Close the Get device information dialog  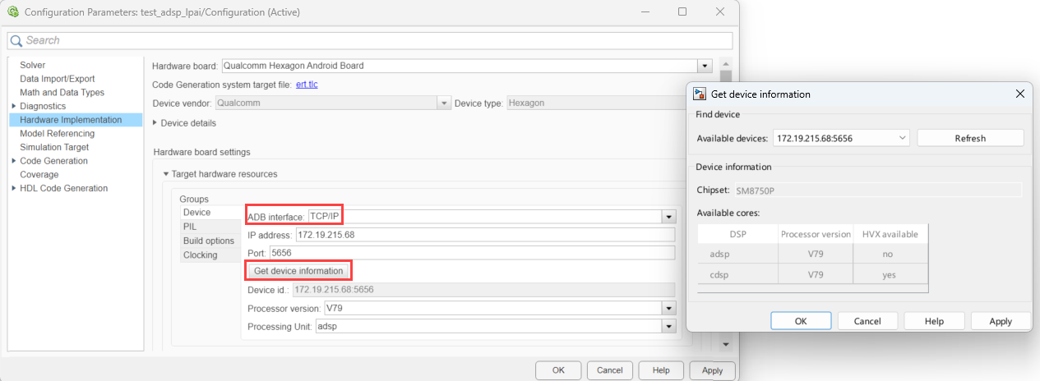(x=1019, y=94)
